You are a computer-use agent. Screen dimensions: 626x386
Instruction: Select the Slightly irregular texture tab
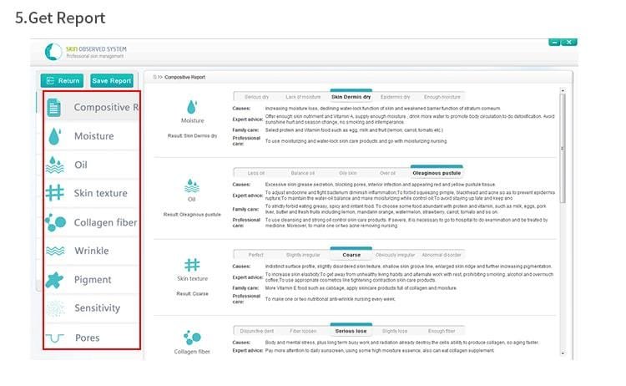tap(303, 255)
